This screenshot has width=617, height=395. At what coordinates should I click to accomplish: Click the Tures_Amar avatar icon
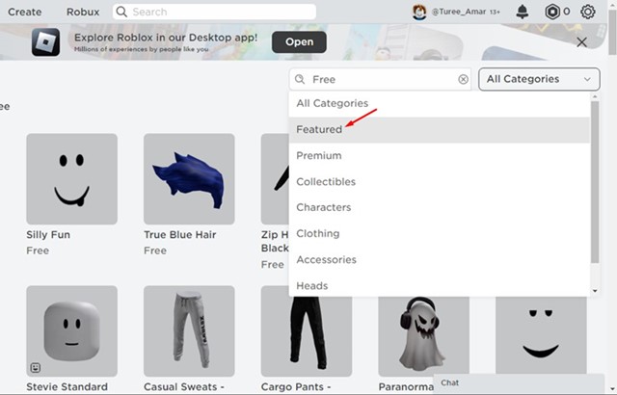point(419,12)
